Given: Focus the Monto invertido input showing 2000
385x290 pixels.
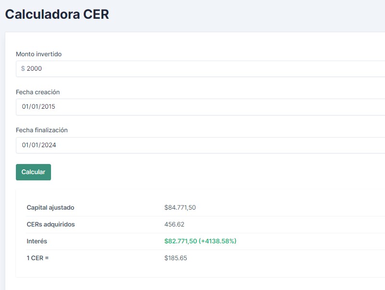Looking at the screenshot, I should click(192, 69).
